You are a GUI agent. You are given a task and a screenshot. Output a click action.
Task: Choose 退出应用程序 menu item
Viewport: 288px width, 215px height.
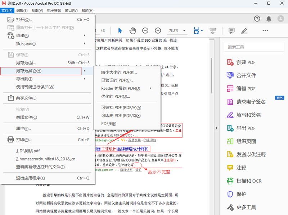pos(48,178)
